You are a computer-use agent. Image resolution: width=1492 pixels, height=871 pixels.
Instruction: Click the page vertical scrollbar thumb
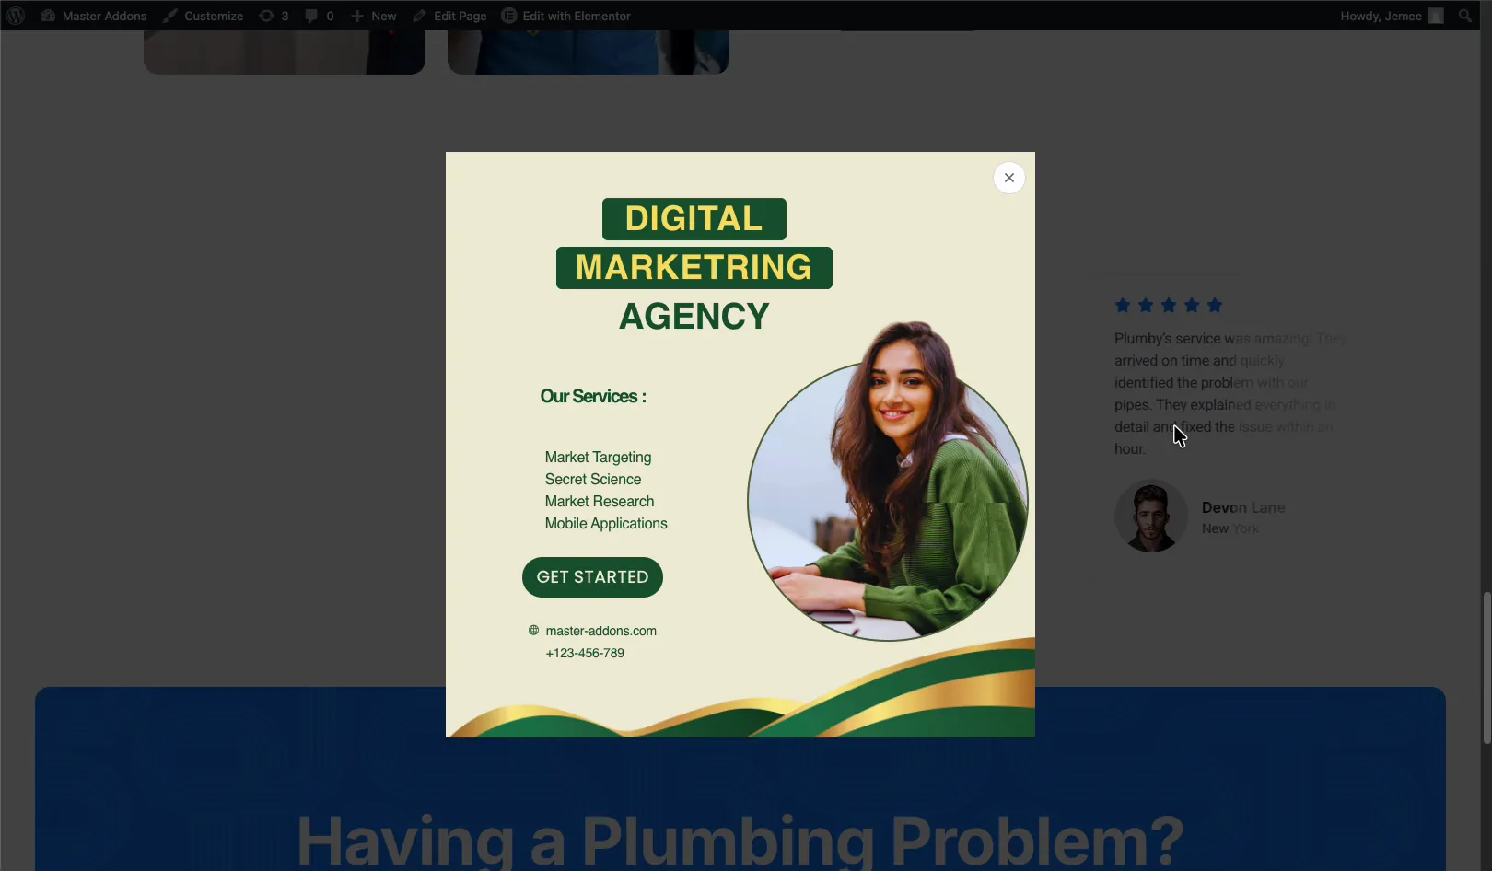pyautogui.click(x=1486, y=668)
